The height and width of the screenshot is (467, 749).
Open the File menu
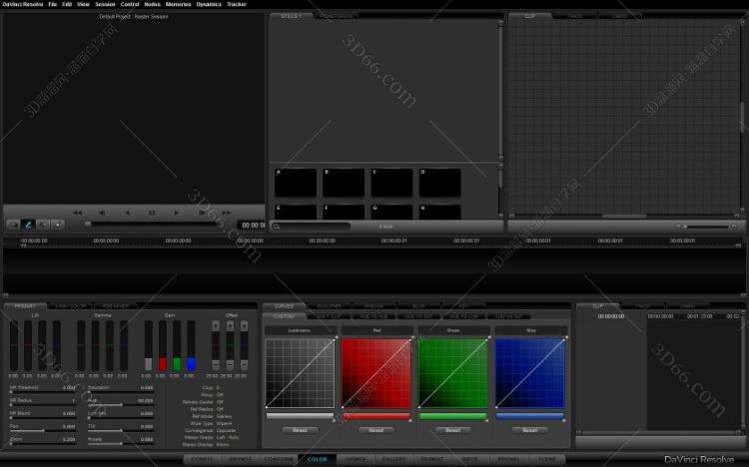point(53,4)
